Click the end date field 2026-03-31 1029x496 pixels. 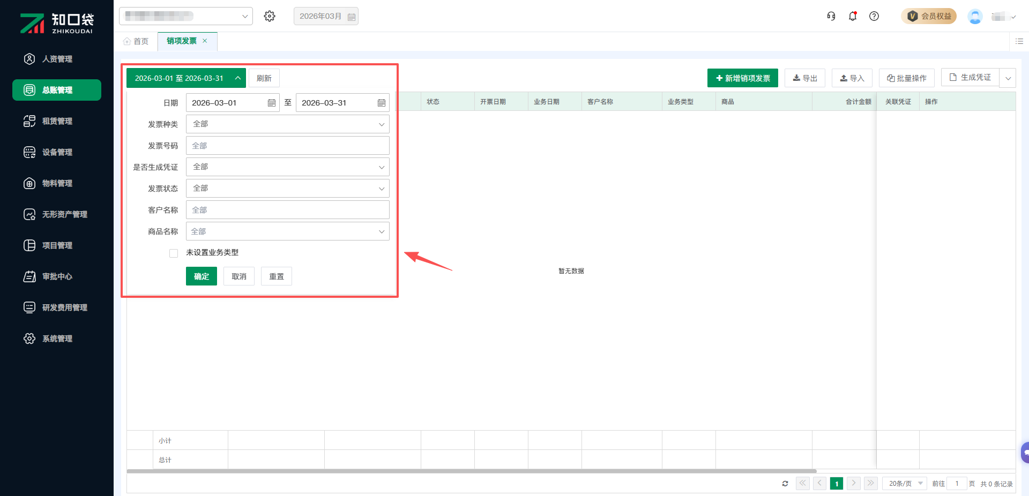[342, 102]
